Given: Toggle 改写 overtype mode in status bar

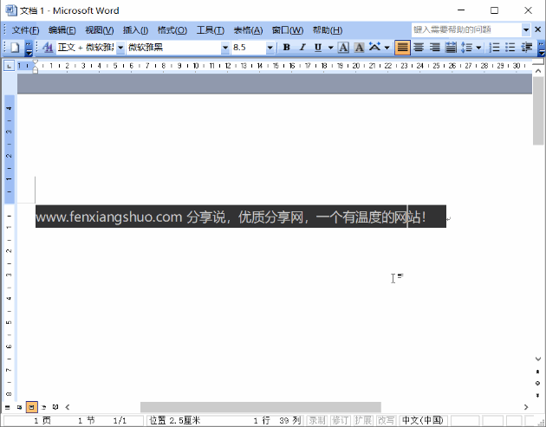Looking at the screenshot, I should (x=387, y=420).
